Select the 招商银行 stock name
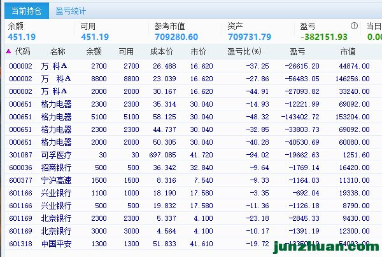Image resolution: width=382 pixels, height=257 pixels. 56,168
